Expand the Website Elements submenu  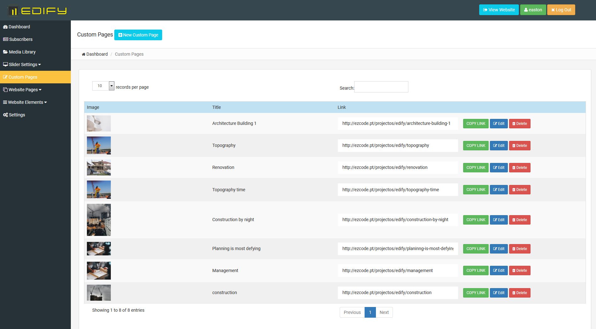point(26,102)
